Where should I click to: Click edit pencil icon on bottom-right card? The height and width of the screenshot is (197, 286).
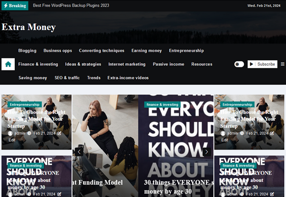coord(272,194)
